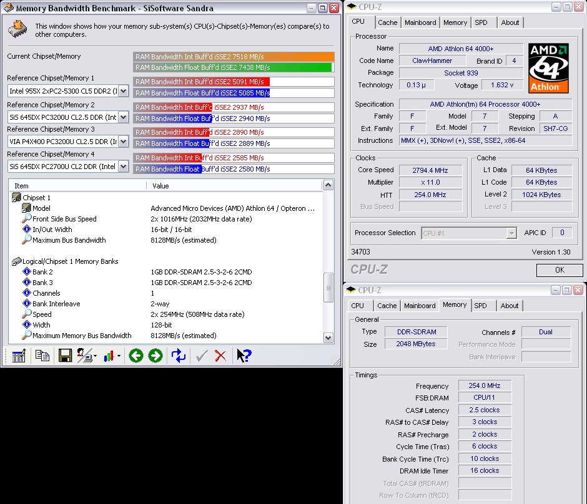Click the Model chip icon in list
Screen dimensions: 587x504
tap(26, 208)
